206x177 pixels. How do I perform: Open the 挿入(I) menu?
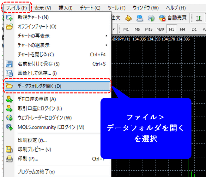65,8
